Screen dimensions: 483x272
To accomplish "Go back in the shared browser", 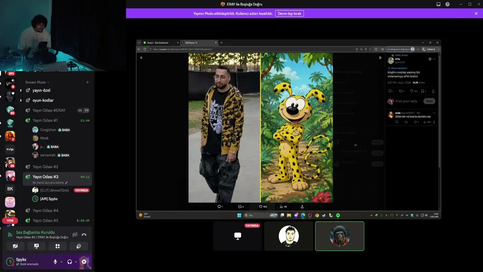I will (x=139, y=49).
